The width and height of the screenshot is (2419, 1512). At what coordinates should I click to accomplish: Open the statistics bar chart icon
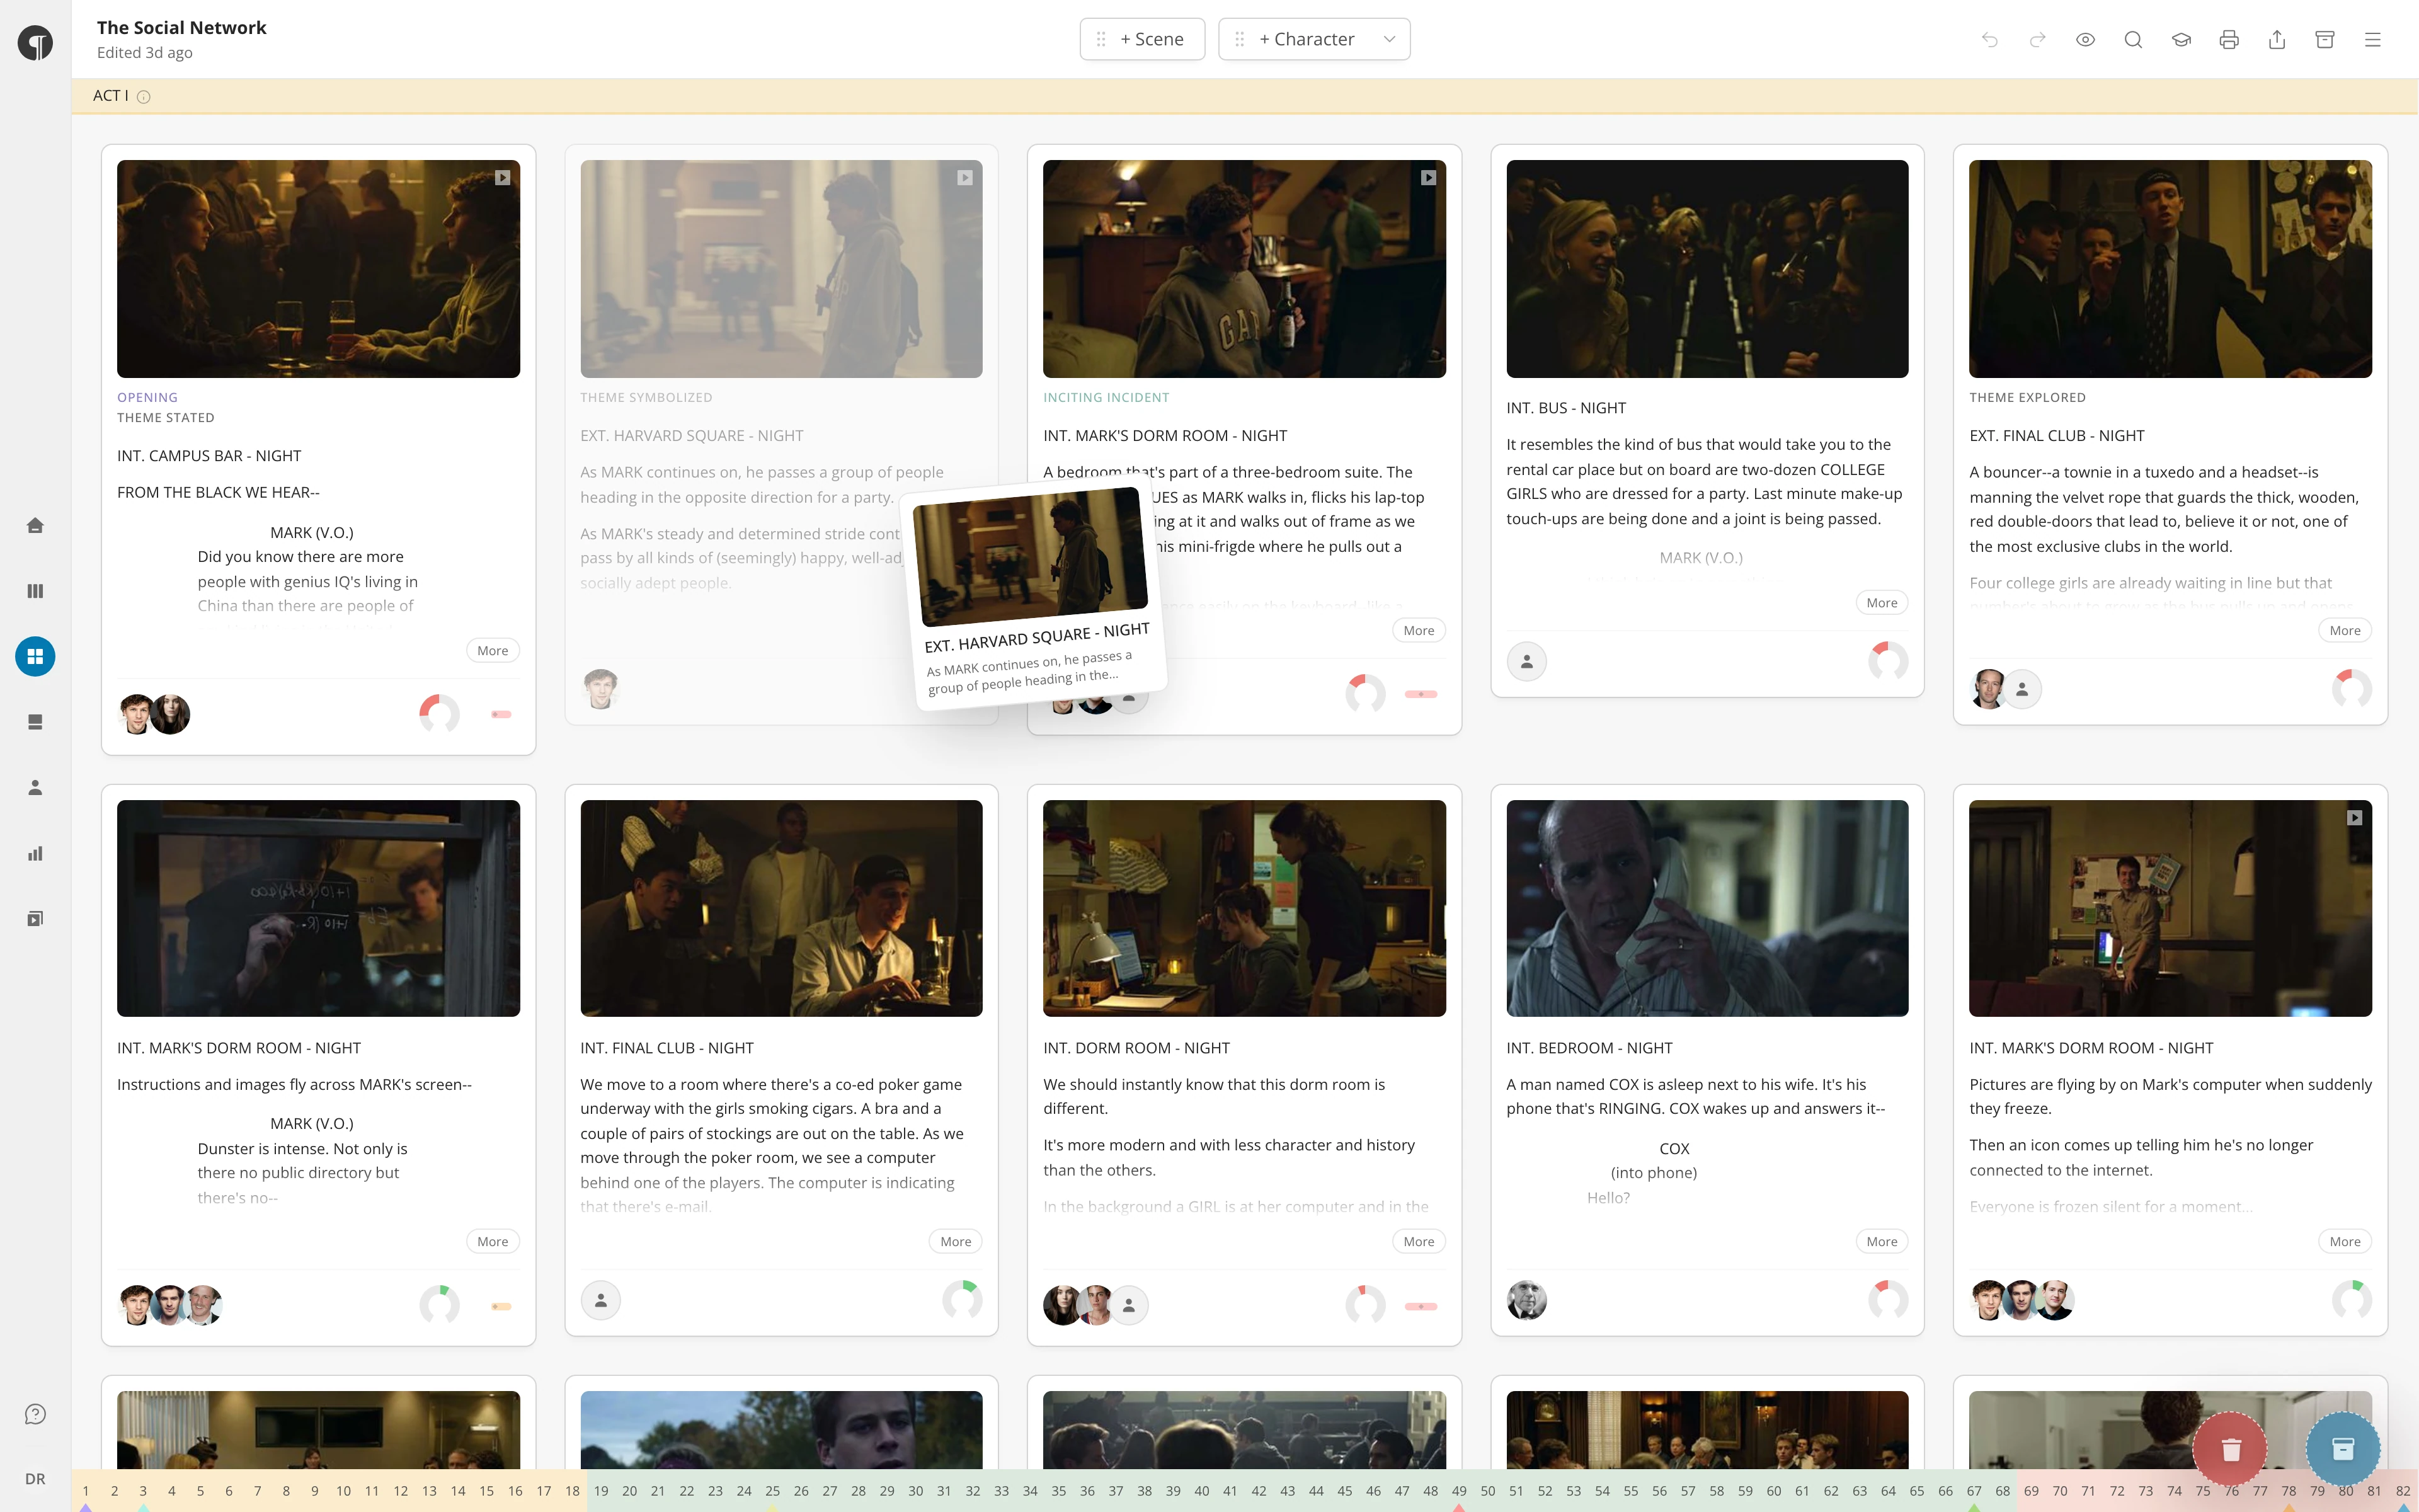pyautogui.click(x=35, y=853)
